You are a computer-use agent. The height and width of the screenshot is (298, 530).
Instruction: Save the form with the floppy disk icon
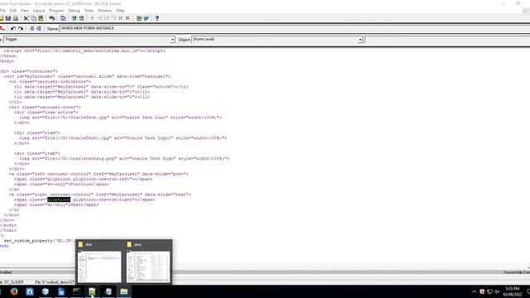pos(8,18)
